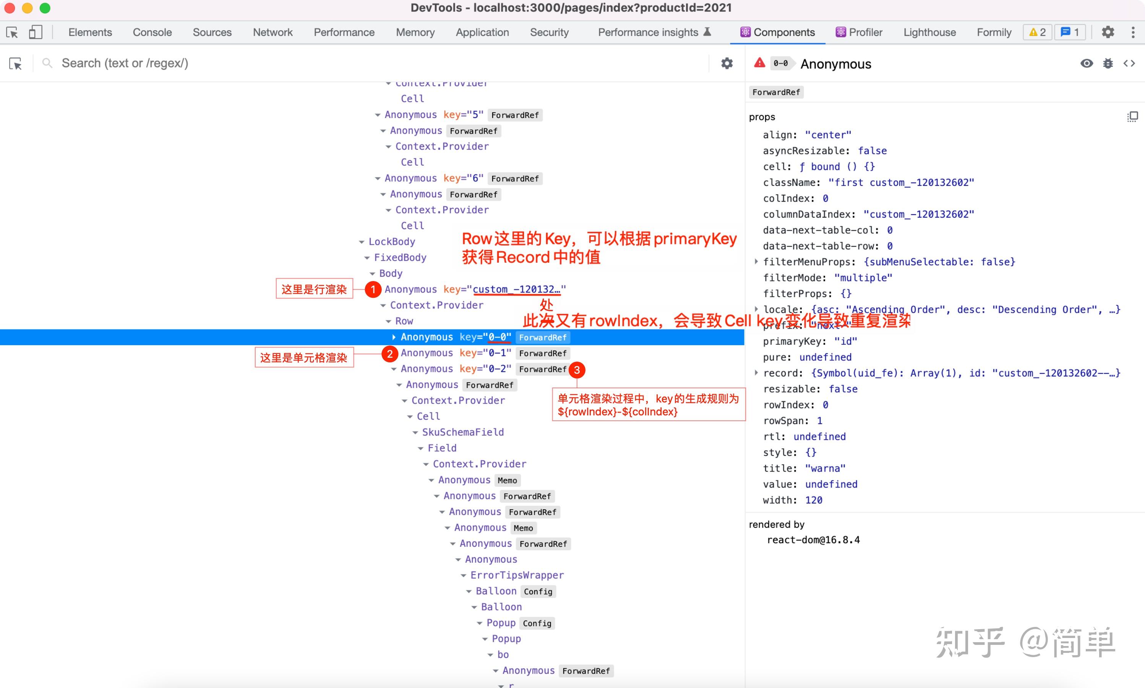Select the SkuSchemaField tree node
This screenshot has height=688, width=1145.
(462, 432)
